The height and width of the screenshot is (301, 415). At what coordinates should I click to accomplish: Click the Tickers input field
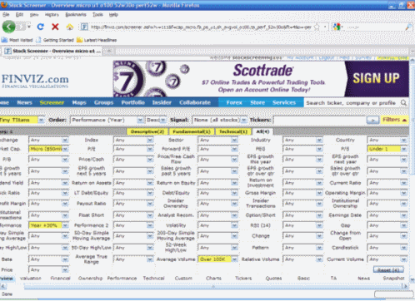319,120
